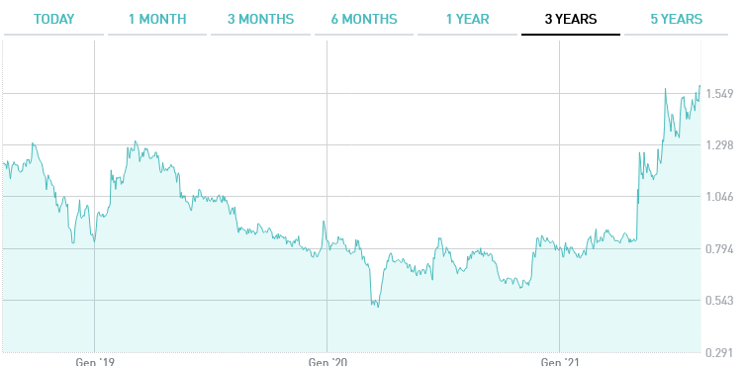This screenshot has width=745, height=366.
Task: Open the 3 MONTHS chart view
Action: tap(260, 19)
